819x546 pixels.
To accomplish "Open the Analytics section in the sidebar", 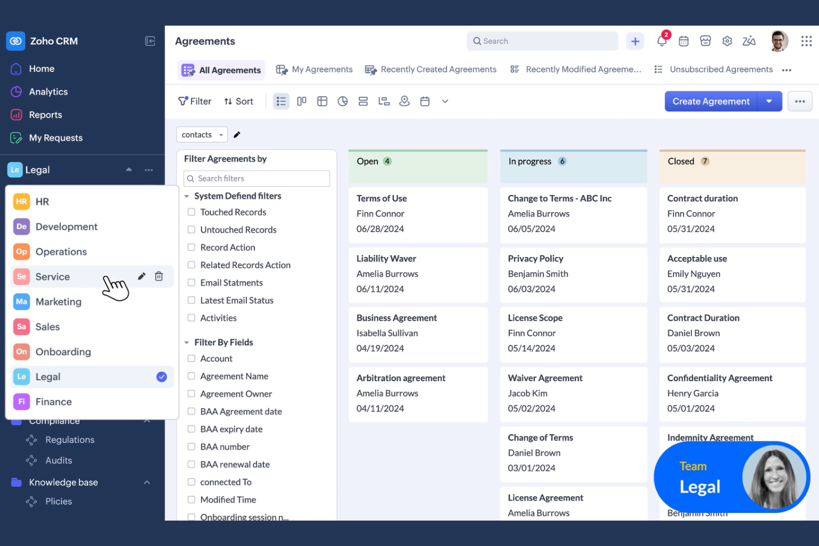I will coord(48,91).
